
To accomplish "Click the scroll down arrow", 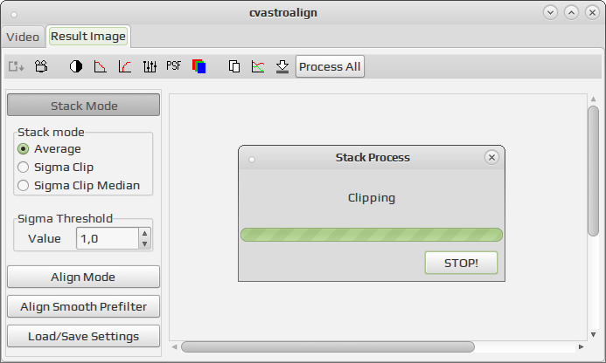I will pos(593,334).
